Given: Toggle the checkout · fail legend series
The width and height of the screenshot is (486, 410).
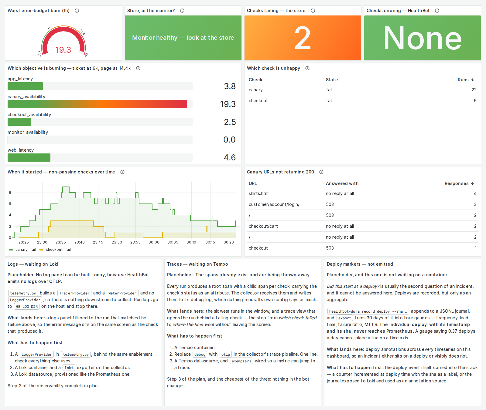Looking at the screenshot, I should [x=58, y=250].
